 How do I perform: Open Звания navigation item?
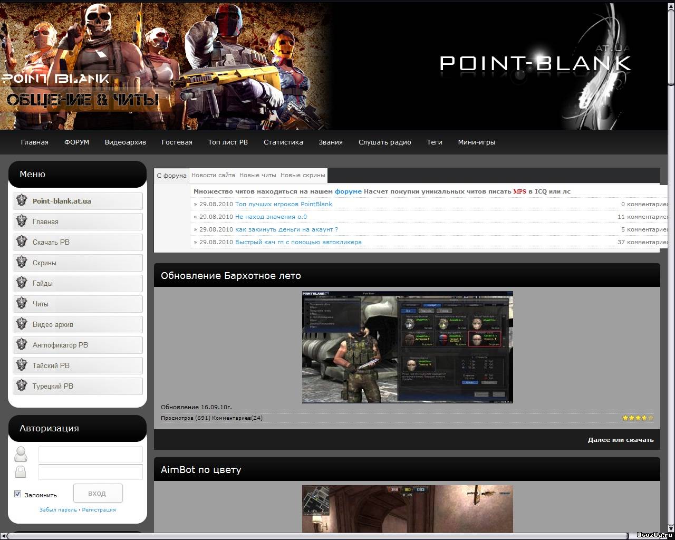tap(331, 142)
